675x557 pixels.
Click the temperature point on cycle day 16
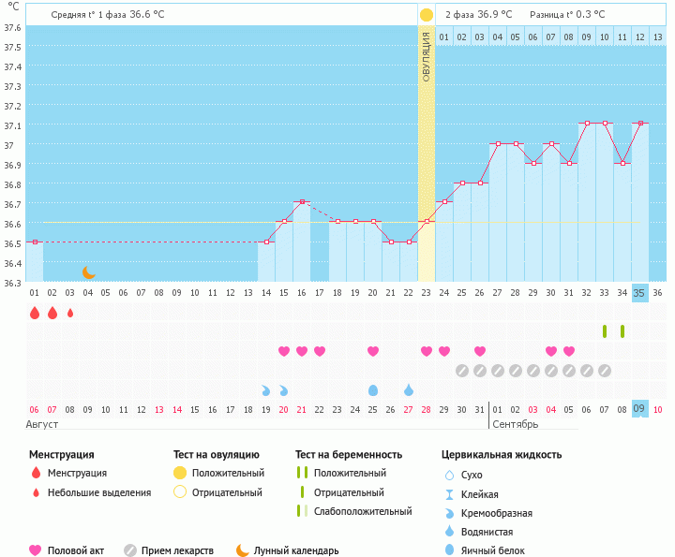[302, 202]
